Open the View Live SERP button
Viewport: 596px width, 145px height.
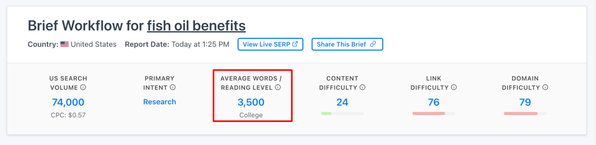pyautogui.click(x=270, y=44)
